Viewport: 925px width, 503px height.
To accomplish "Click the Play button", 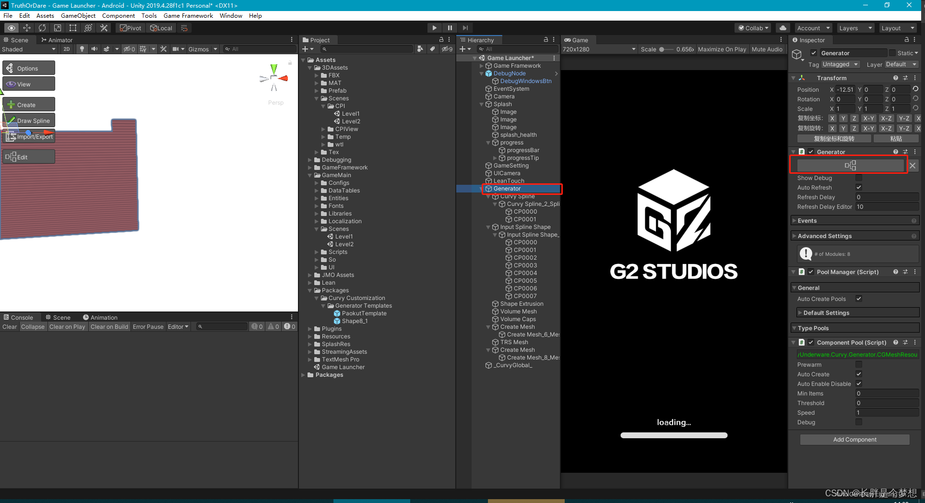I will click(x=434, y=28).
